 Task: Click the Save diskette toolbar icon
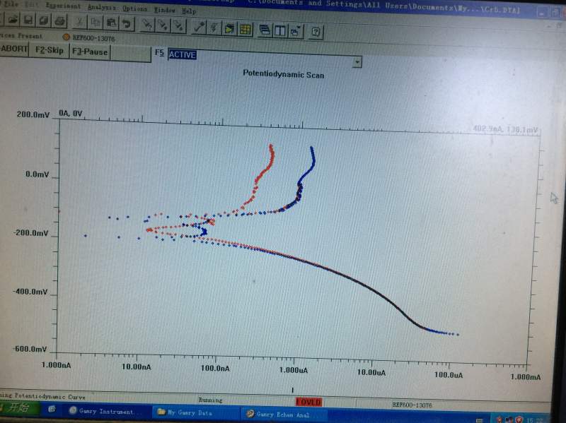pyautogui.click(x=28, y=20)
